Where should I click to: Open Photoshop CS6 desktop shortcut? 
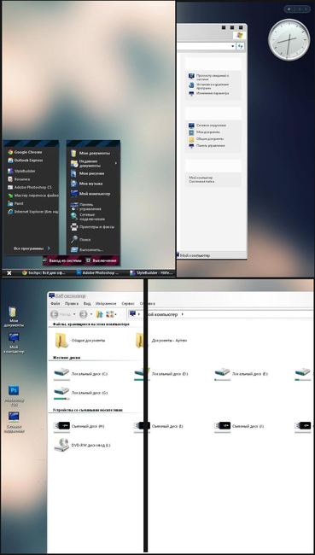pyautogui.click(x=14, y=395)
